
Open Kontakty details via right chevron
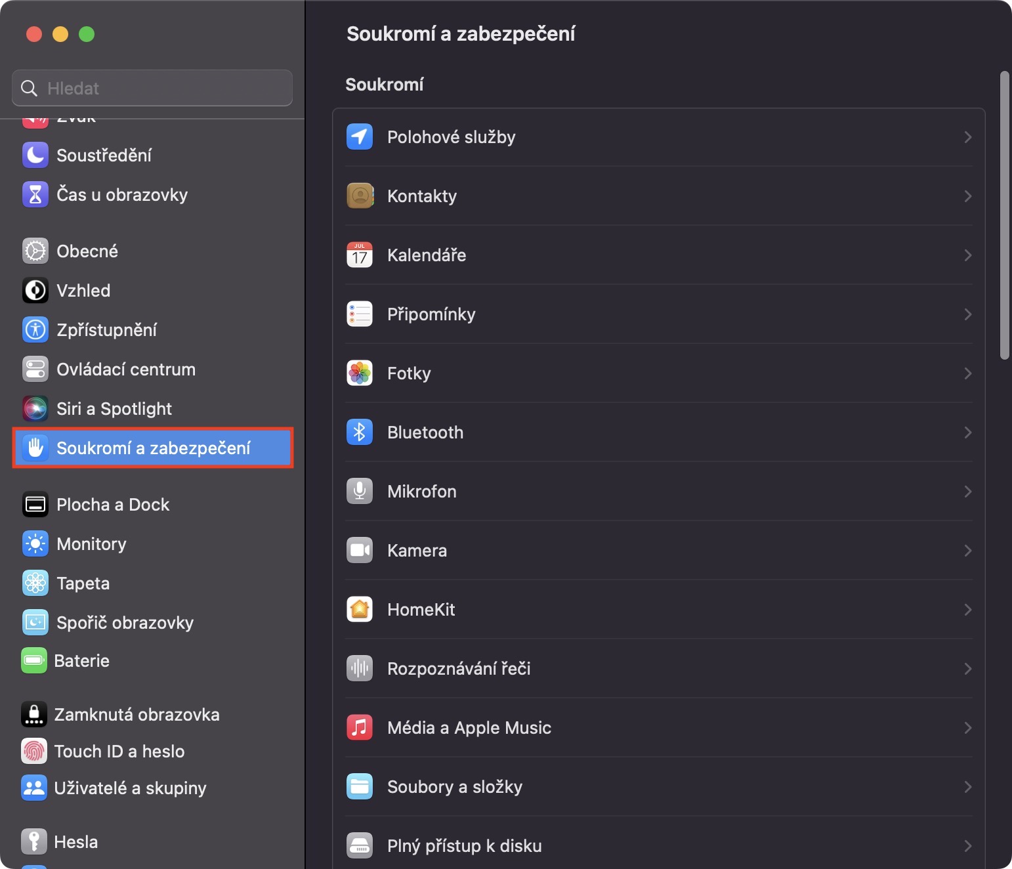click(x=967, y=196)
